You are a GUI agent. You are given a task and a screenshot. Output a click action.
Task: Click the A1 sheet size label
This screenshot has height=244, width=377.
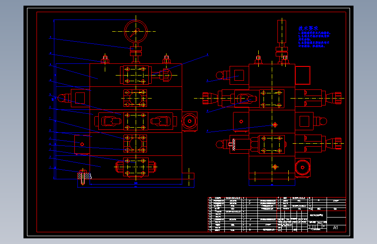[x=335, y=228]
